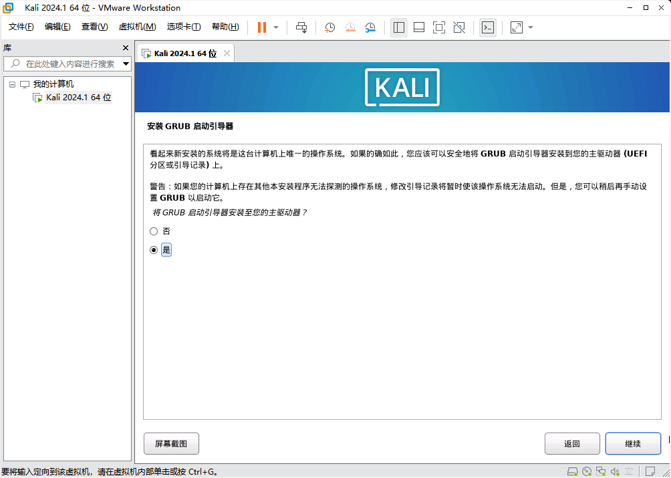671x478 pixels.
Task: Click the Send Ctrl+Alt+Del toolbar icon
Action: tap(301, 27)
